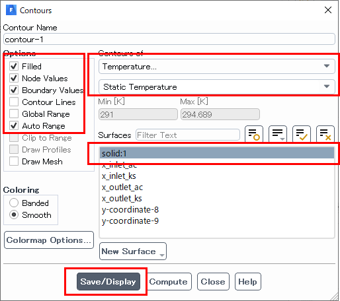The image size is (340, 301).
Task: Turn on Global Range checkbox
Action: point(14,114)
